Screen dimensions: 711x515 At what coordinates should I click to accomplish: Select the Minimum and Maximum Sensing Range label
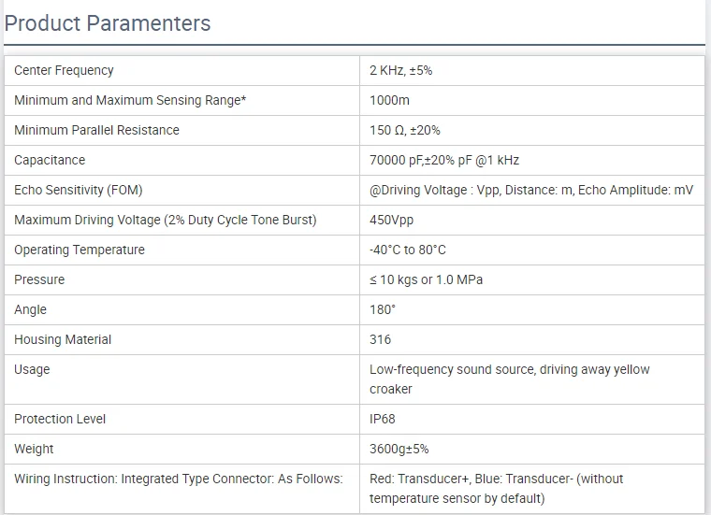[x=130, y=100]
